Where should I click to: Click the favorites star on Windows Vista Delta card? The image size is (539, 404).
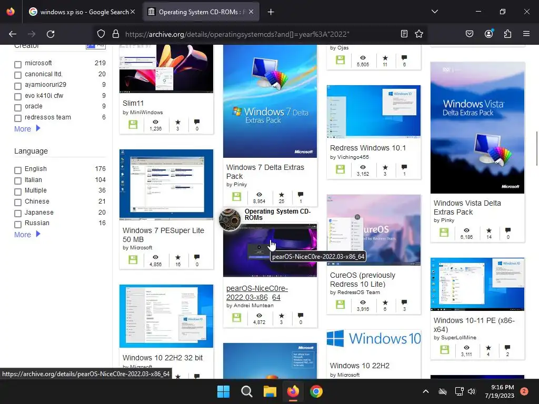point(489,230)
